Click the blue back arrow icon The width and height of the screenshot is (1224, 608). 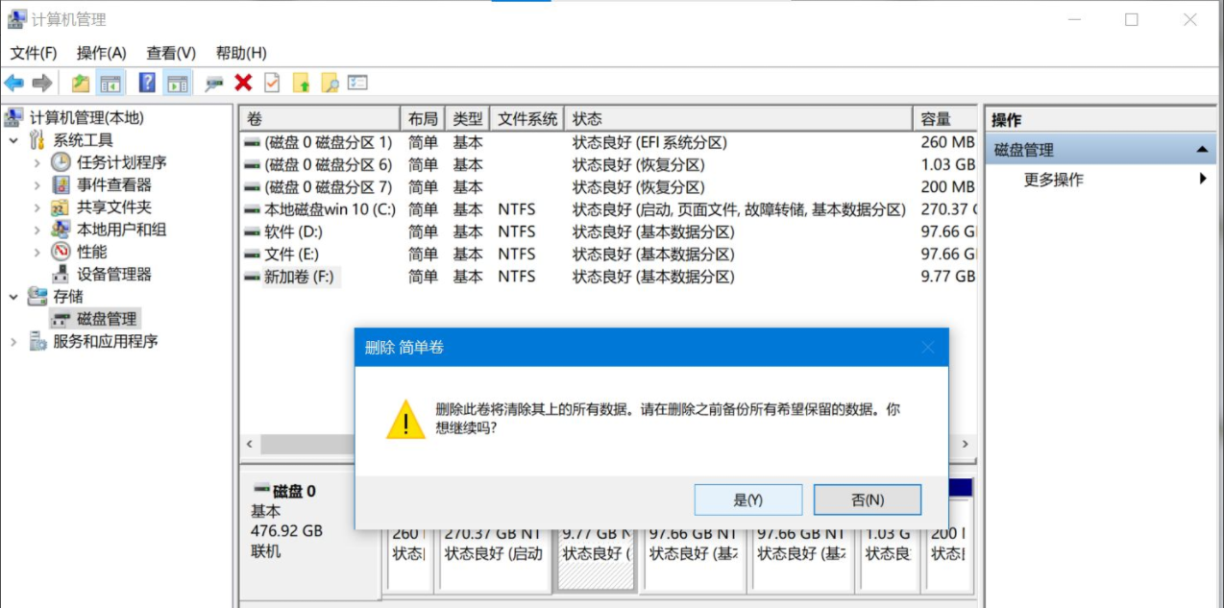coord(14,84)
